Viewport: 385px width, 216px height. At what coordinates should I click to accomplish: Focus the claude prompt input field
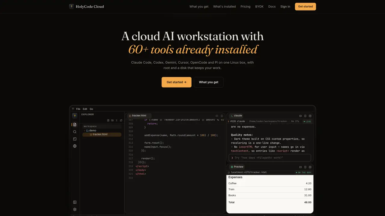(270, 158)
